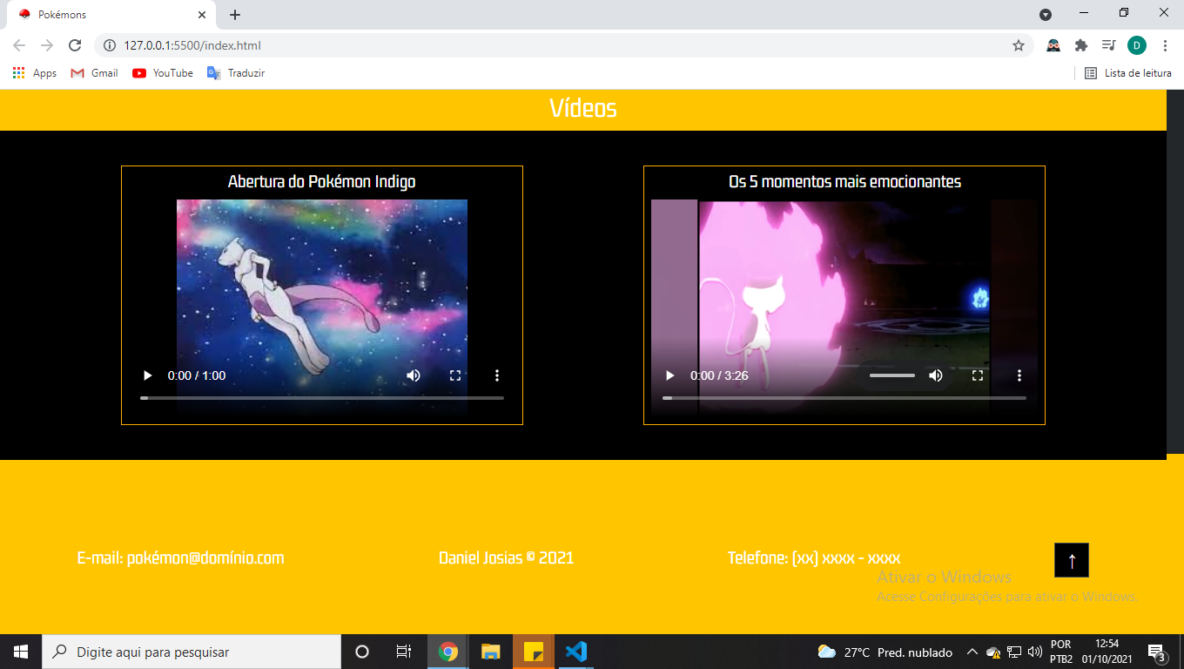The width and height of the screenshot is (1184, 669).
Task: Open the Windows Start menu
Action: pyautogui.click(x=21, y=652)
